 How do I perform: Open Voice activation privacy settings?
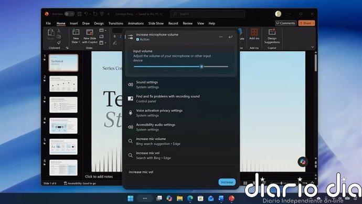[181, 113]
